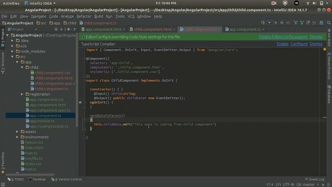332x187 pixels.
Task: Open Search Everywhere magnifier icon
Action: (328, 23)
